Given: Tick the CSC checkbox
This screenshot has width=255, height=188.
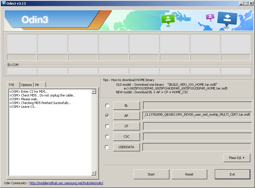Looking at the screenshot, I should click(107, 137).
